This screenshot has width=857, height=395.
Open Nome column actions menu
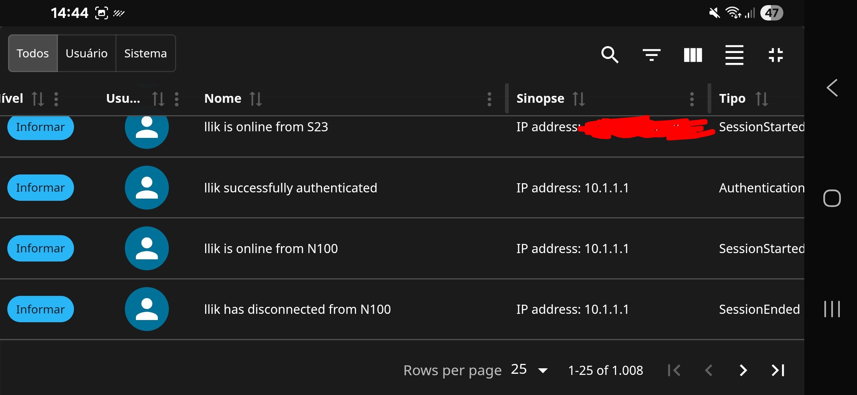(x=489, y=99)
